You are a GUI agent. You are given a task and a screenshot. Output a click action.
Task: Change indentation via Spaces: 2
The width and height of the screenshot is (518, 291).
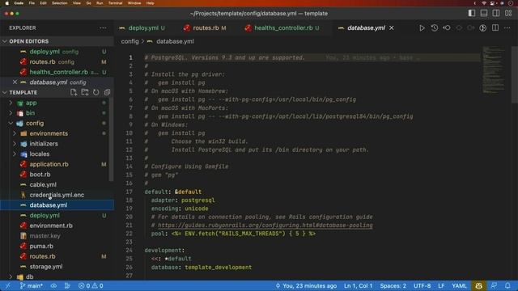[393, 285]
